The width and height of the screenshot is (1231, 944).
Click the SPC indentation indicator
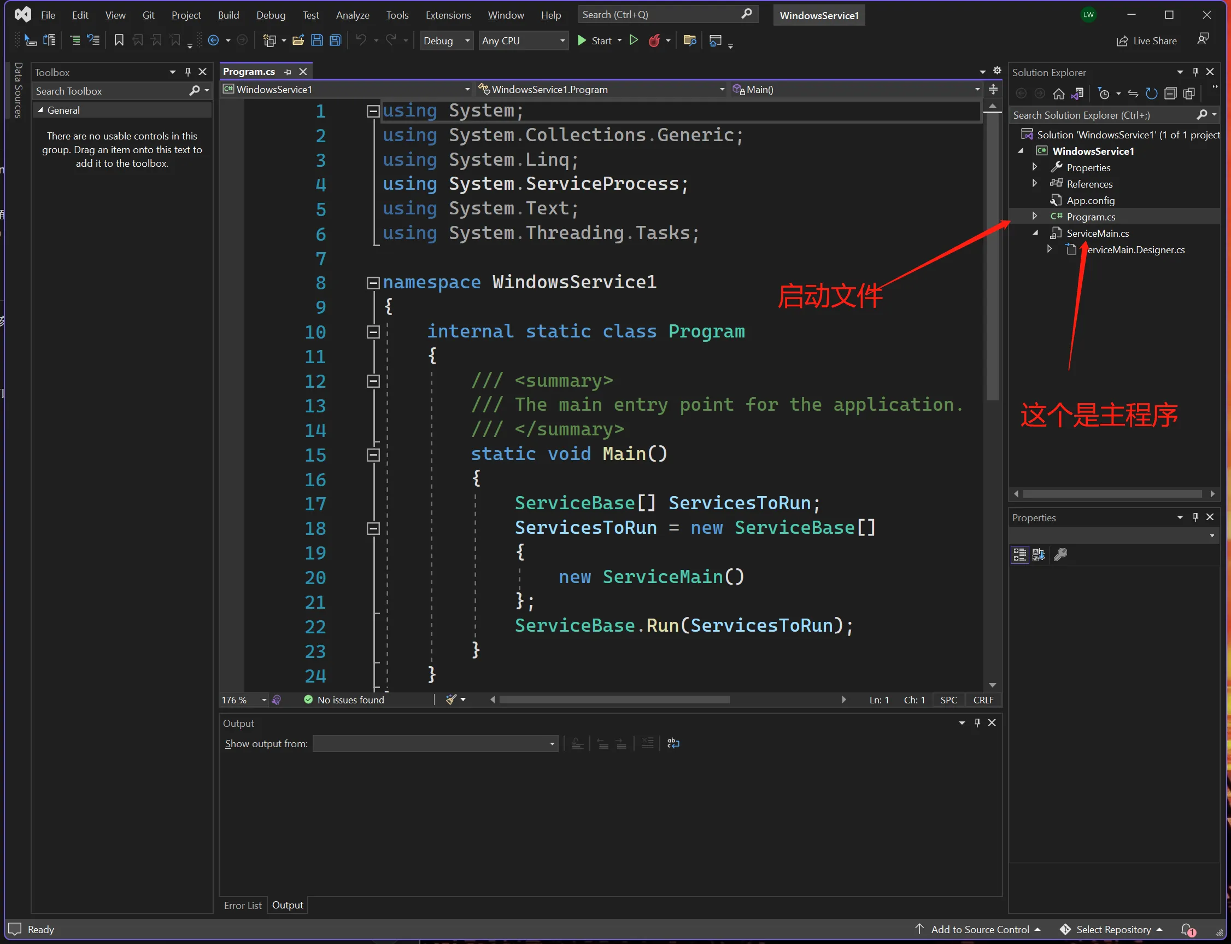(948, 700)
